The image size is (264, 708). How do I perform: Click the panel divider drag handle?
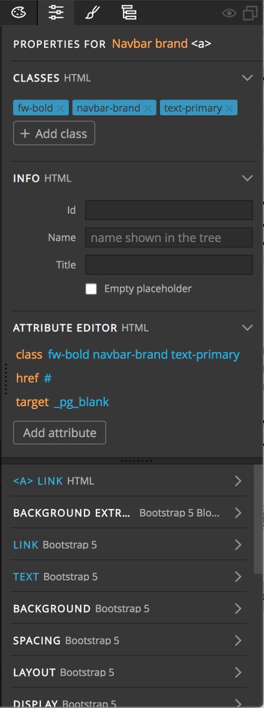point(137,461)
